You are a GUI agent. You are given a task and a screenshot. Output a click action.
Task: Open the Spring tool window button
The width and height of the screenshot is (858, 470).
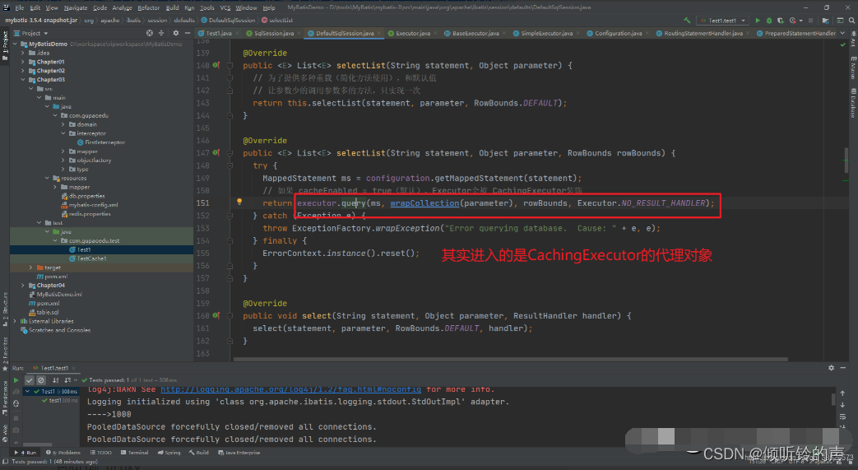[169, 453]
